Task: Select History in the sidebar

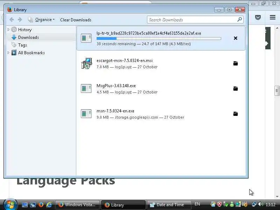Action: pyautogui.click(x=24, y=30)
